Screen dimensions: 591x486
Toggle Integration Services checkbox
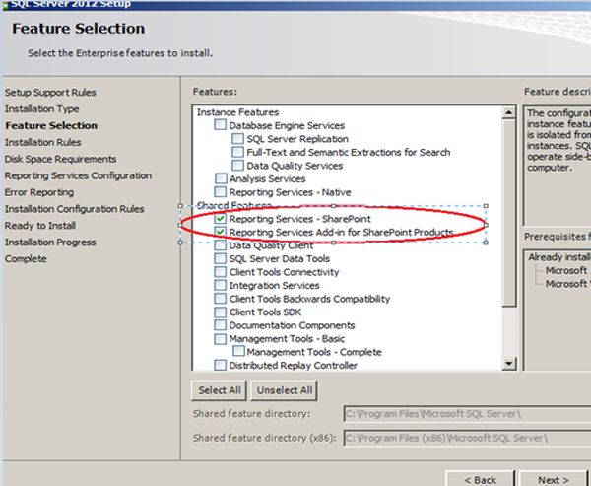click(220, 285)
